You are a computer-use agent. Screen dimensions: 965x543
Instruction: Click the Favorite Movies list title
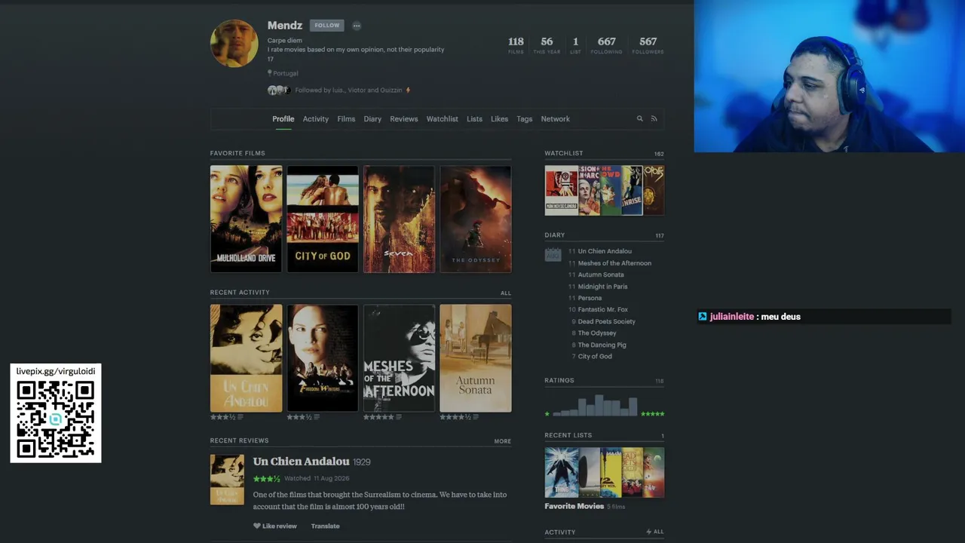pyautogui.click(x=574, y=506)
